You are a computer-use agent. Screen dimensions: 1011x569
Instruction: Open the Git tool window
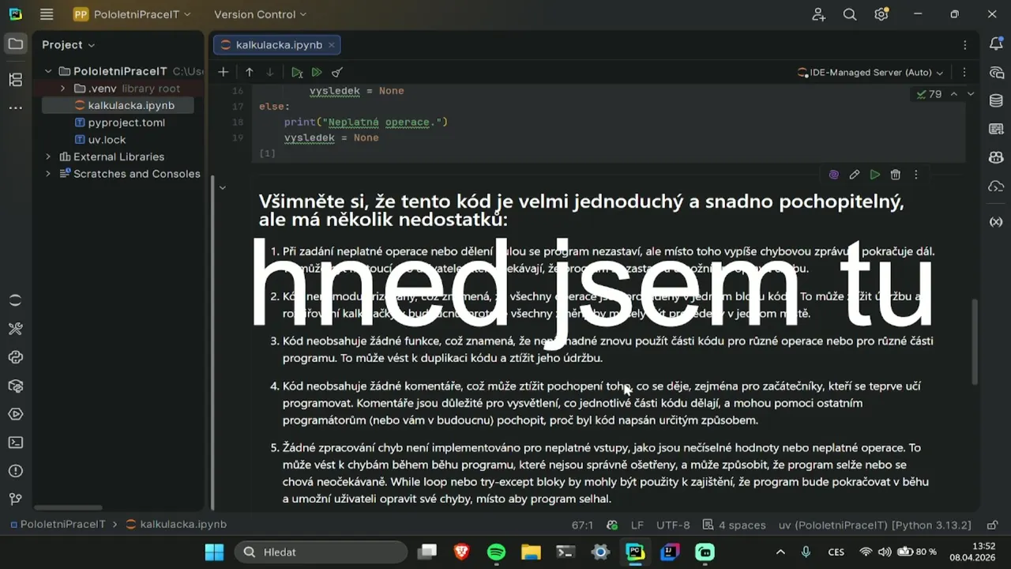click(x=16, y=499)
